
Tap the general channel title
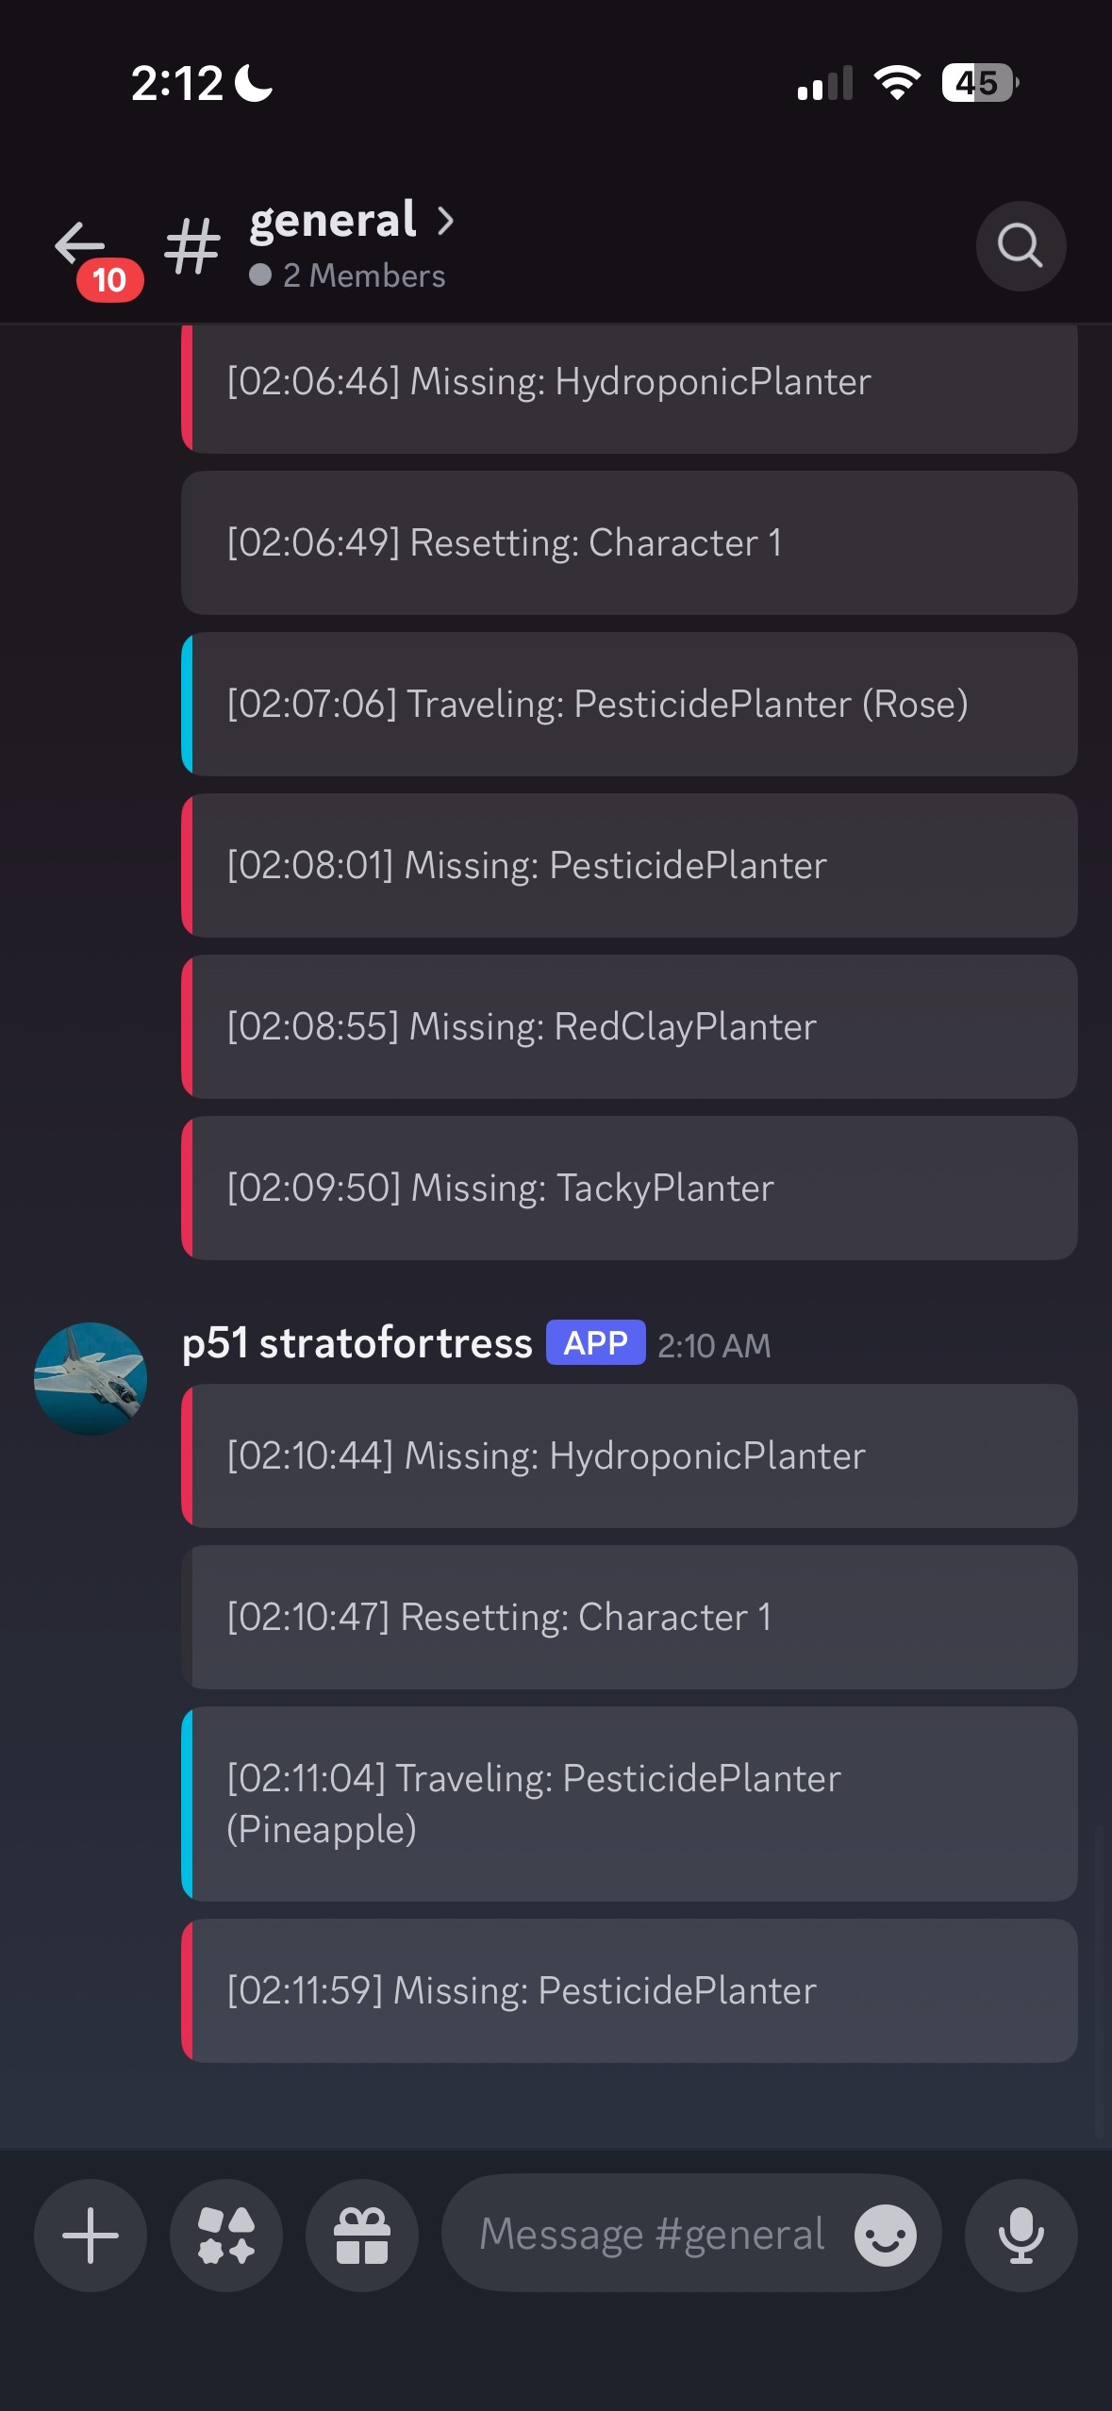pos(333,221)
